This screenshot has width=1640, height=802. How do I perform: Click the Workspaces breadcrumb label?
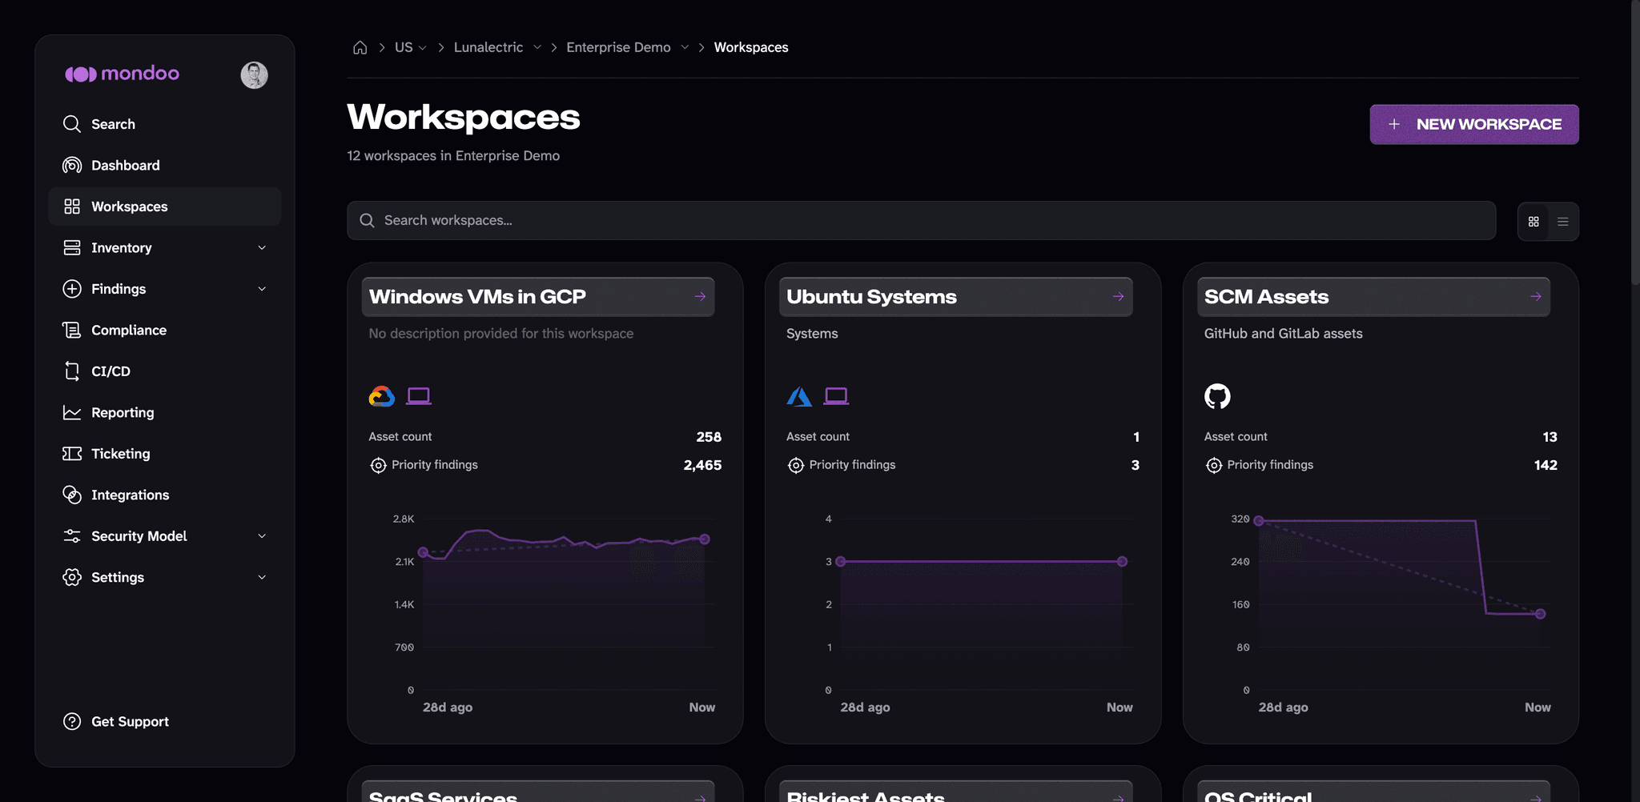click(x=751, y=47)
